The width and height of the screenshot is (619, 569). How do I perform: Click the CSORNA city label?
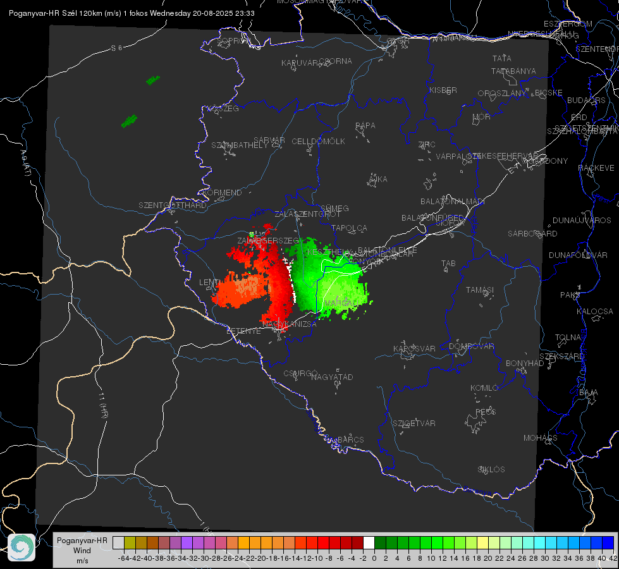point(336,61)
